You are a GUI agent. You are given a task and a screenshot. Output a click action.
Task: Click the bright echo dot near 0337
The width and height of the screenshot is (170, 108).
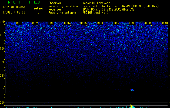119,91
